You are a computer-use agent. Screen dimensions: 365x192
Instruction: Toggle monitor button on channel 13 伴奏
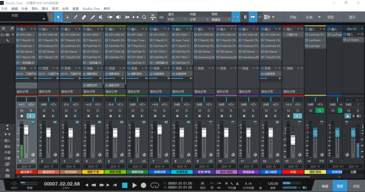pos(298,116)
